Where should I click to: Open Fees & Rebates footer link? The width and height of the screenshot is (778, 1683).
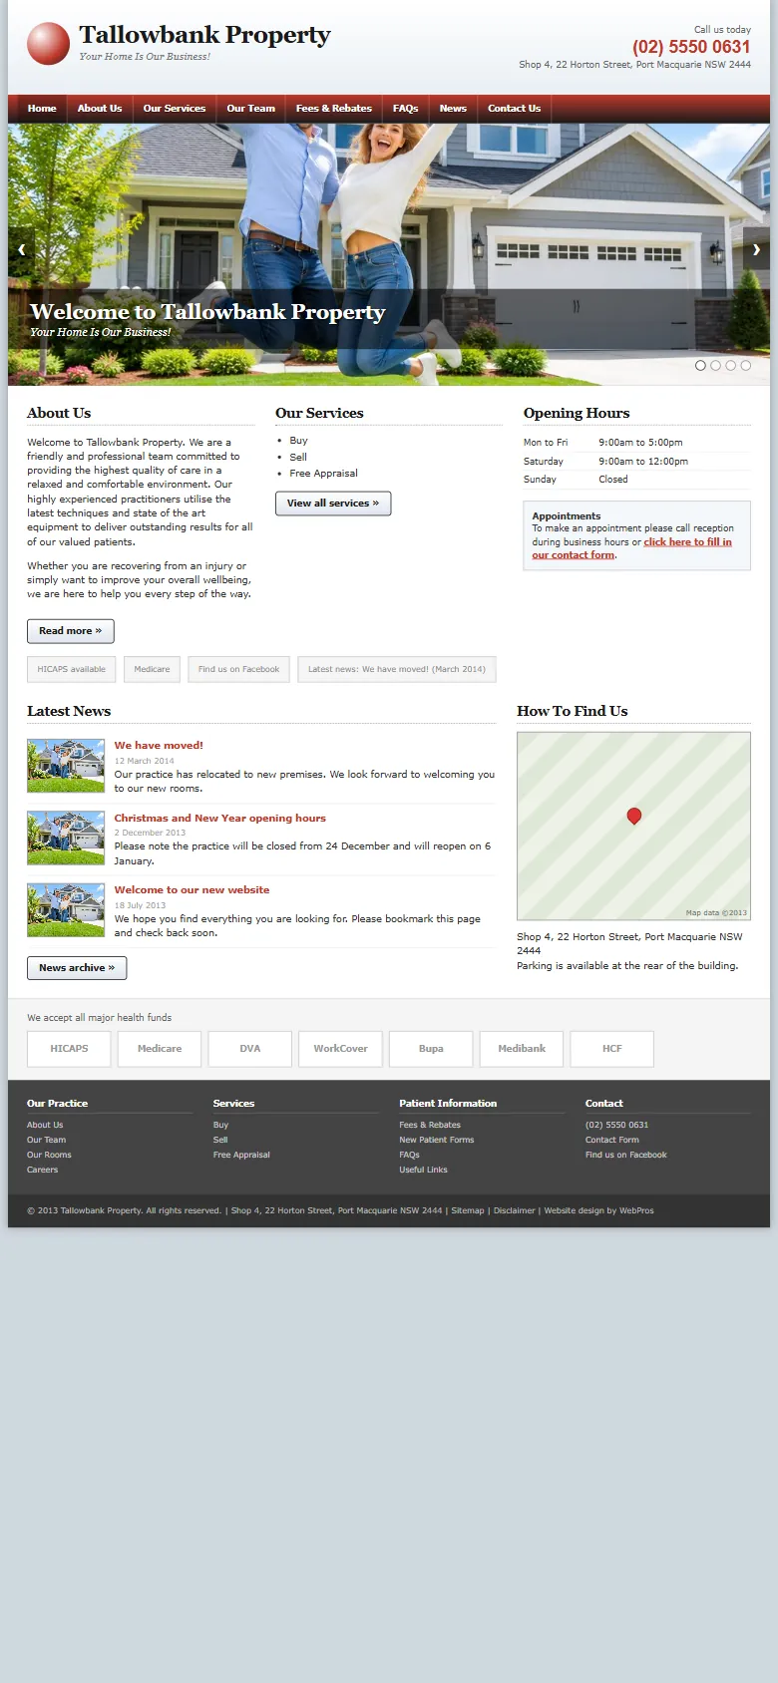tap(430, 1125)
